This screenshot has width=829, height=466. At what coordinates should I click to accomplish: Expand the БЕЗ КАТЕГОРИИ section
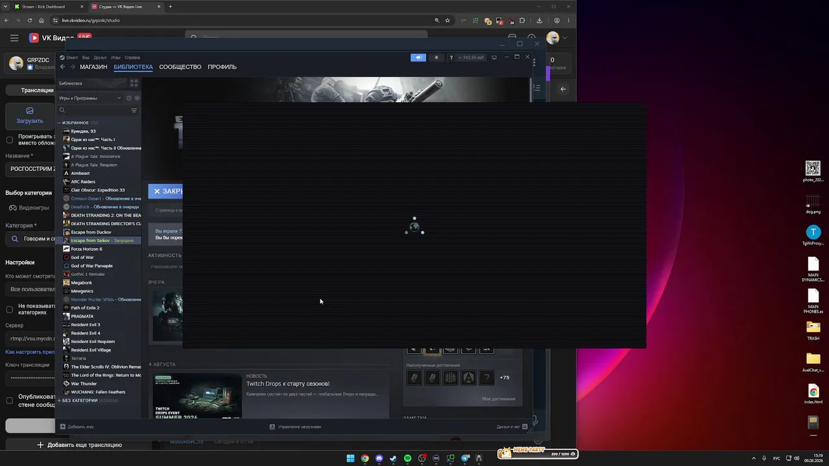(x=60, y=401)
